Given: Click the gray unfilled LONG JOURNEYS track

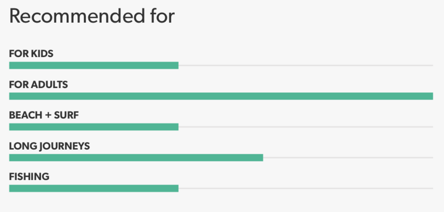Looking at the screenshot, I should pos(348,158).
